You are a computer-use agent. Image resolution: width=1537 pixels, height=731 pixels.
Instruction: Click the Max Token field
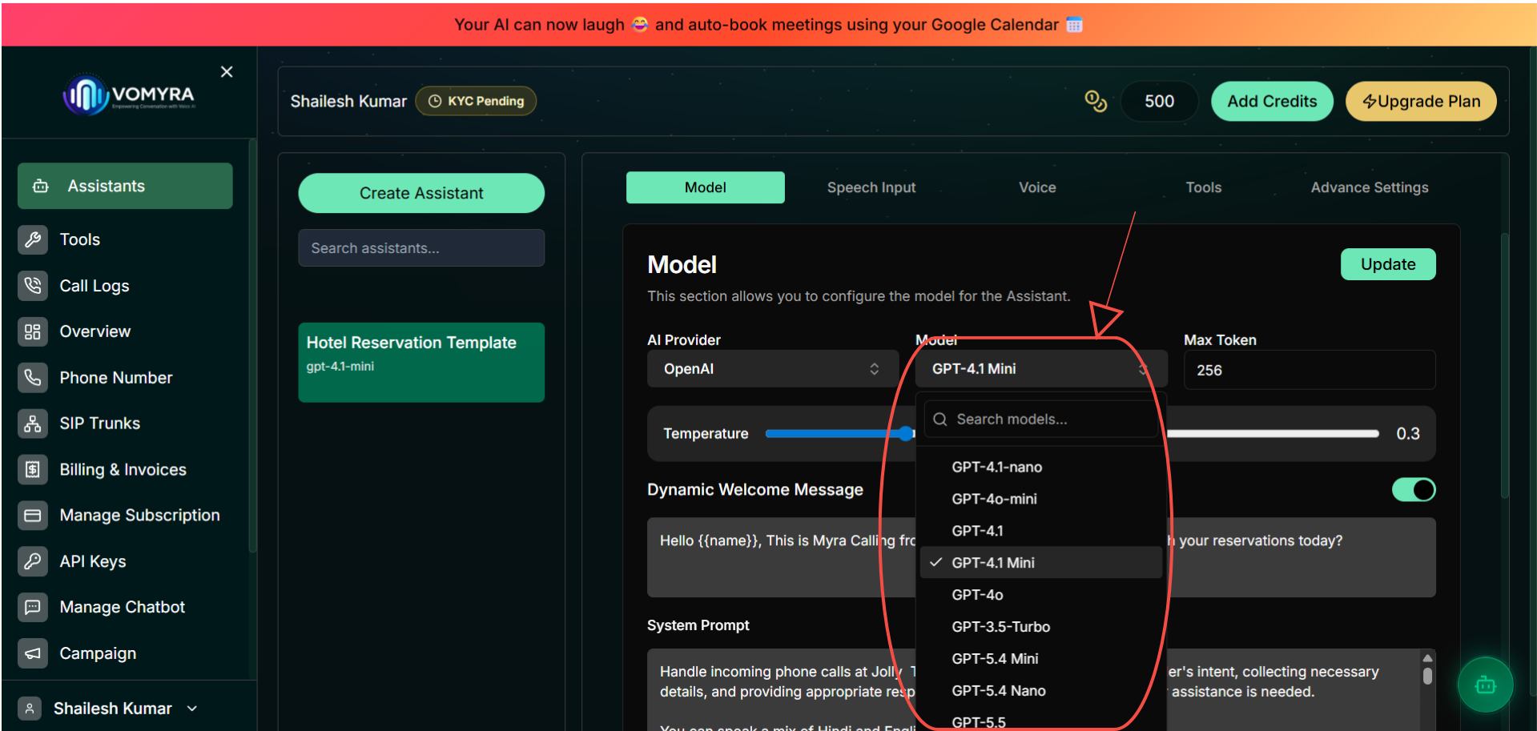pyautogui.click(x=1310, y=370)
